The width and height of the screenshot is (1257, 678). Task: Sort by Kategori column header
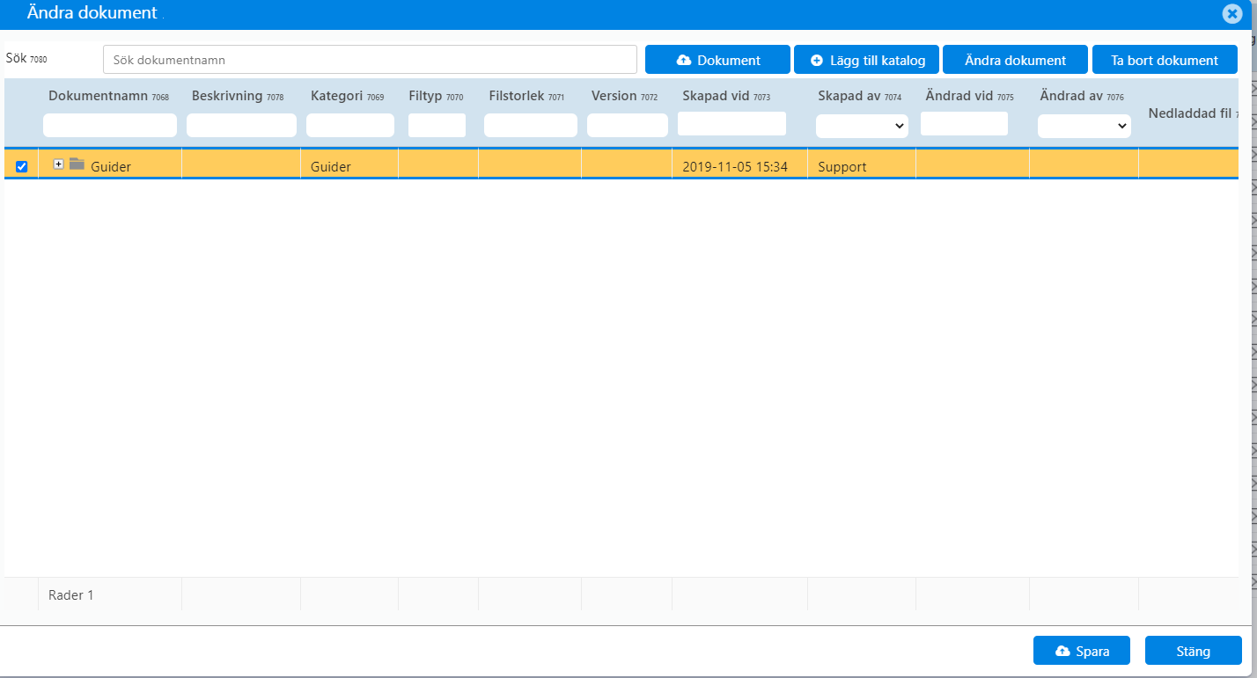click(x=337, y=96)
